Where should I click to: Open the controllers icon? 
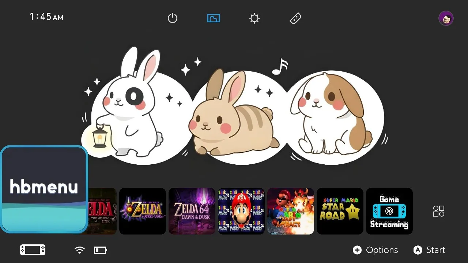(295, 18)
